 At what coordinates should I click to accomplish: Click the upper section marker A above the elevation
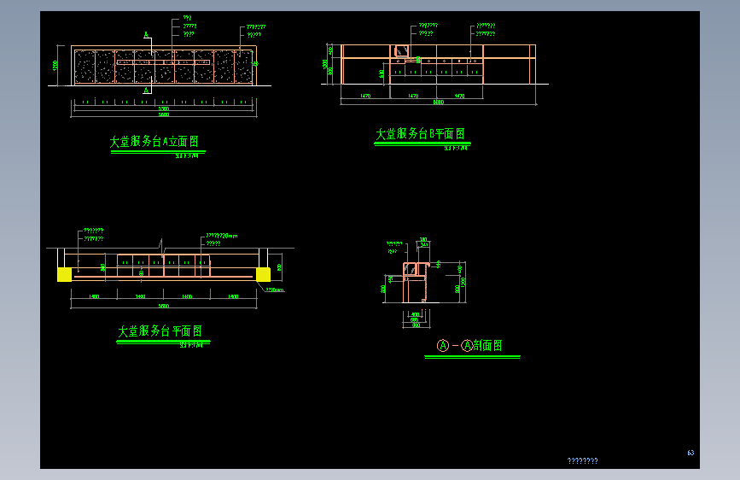click(x=146, y=34)
